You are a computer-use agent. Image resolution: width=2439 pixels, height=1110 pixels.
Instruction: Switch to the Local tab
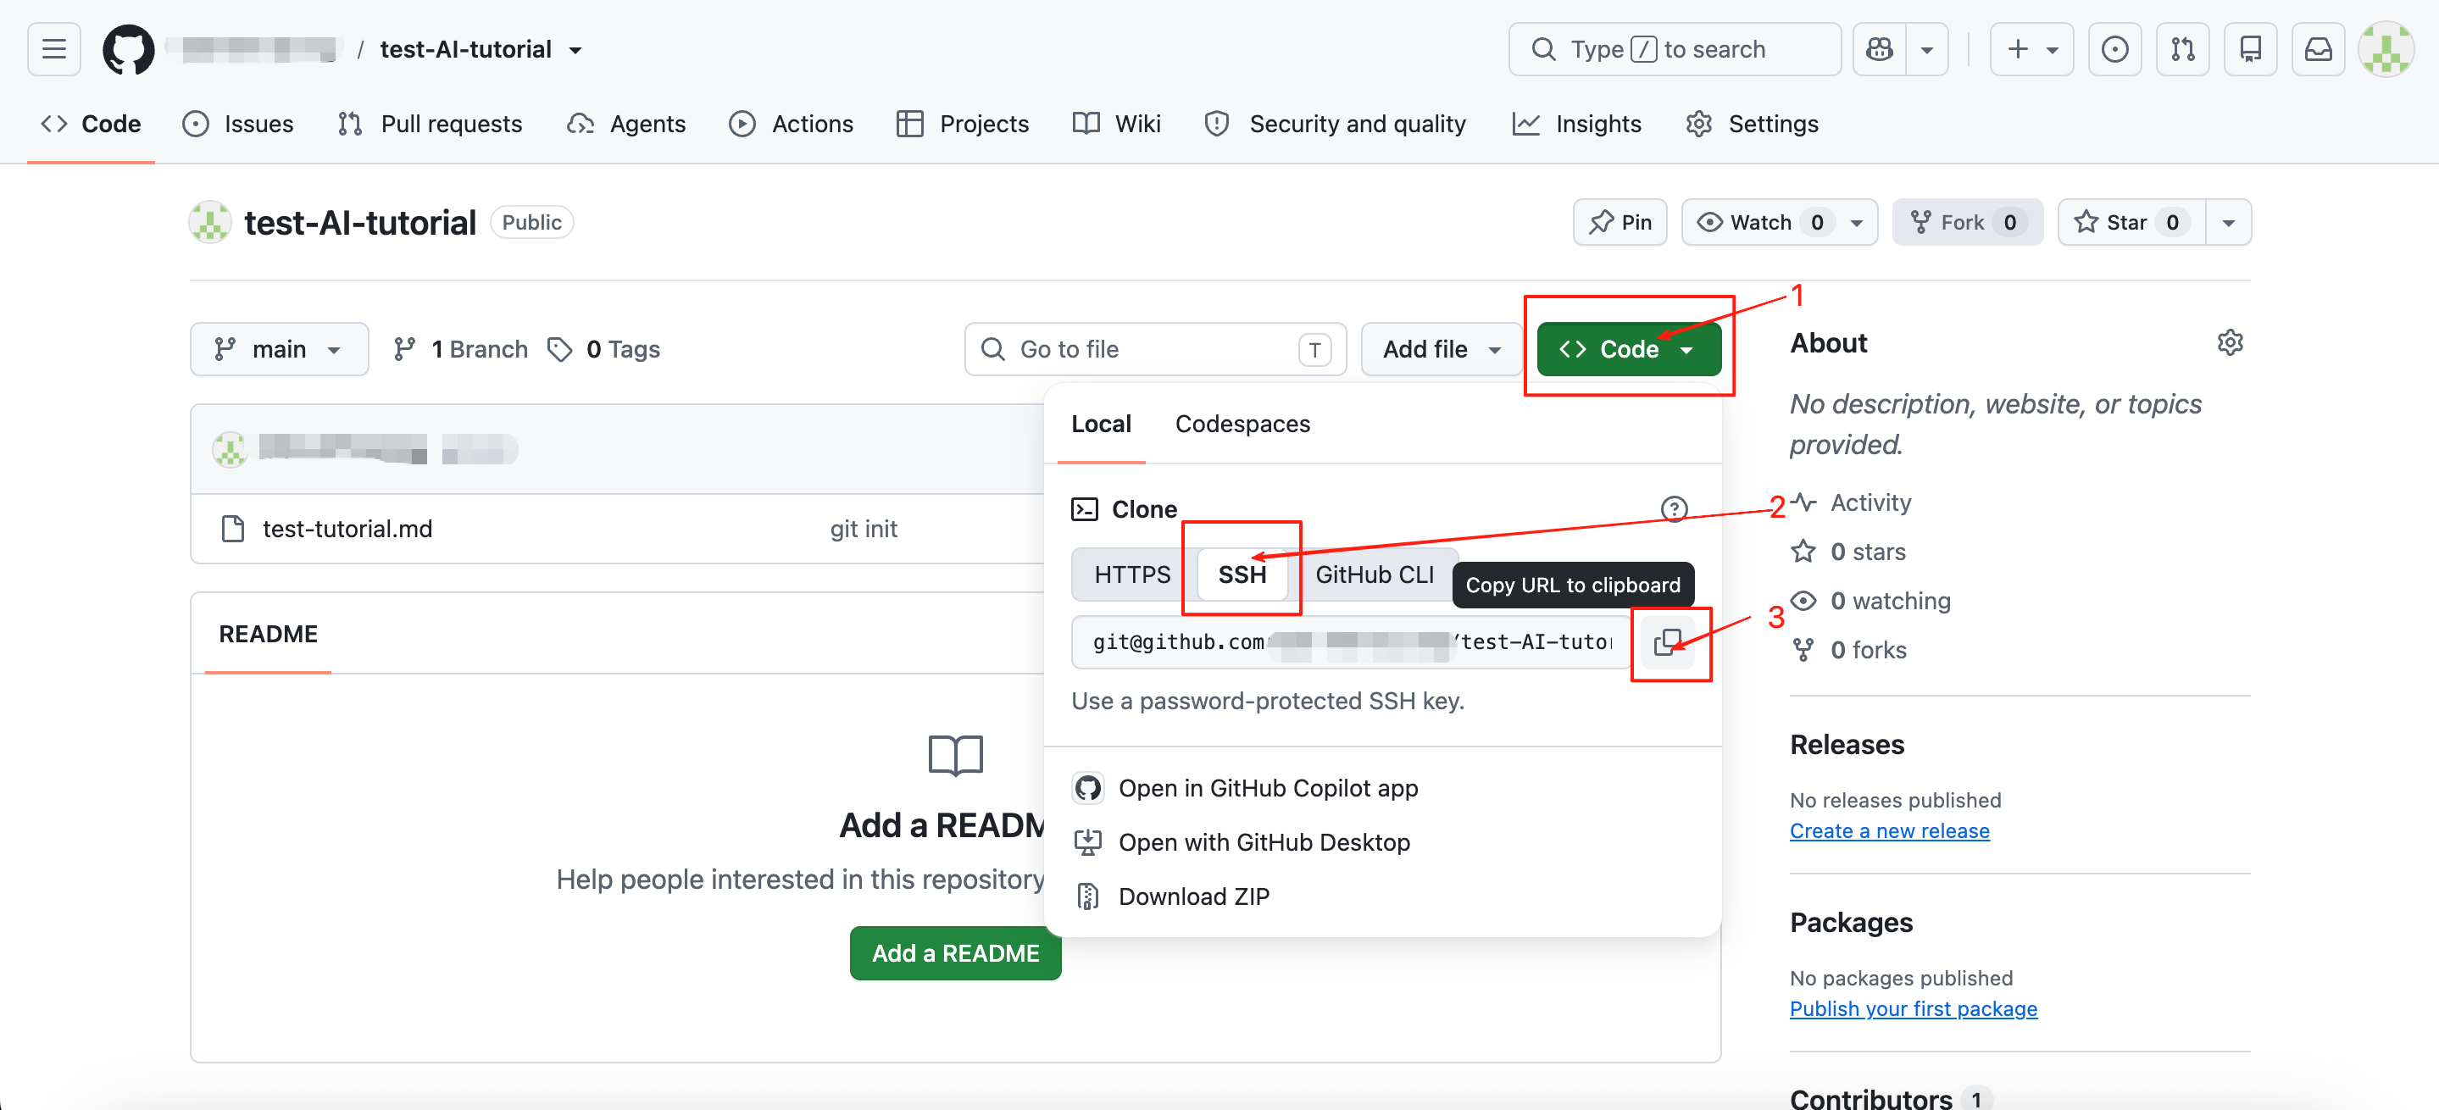point(1101,424)
